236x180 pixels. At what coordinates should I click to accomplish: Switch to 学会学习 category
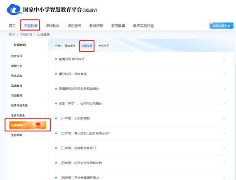pyautogui.click(x=104, y=46)
